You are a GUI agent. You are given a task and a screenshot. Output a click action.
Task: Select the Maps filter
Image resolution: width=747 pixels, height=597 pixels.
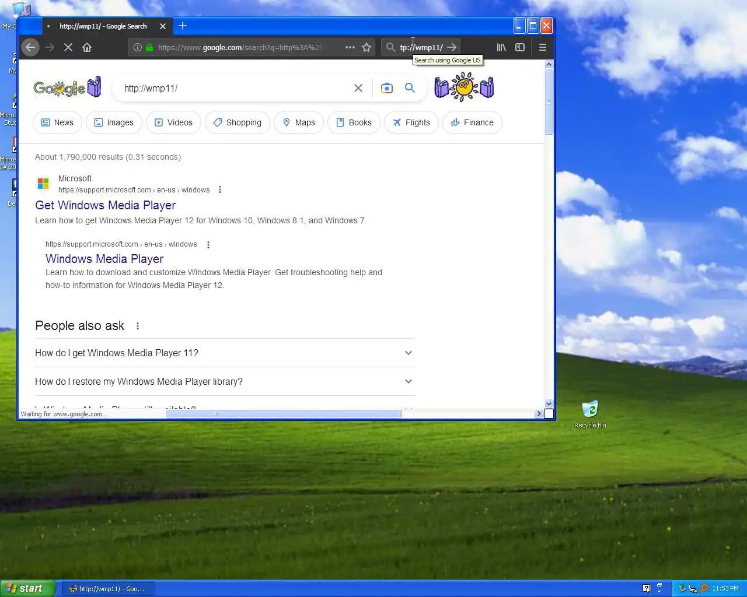click(x=299, y=122)
